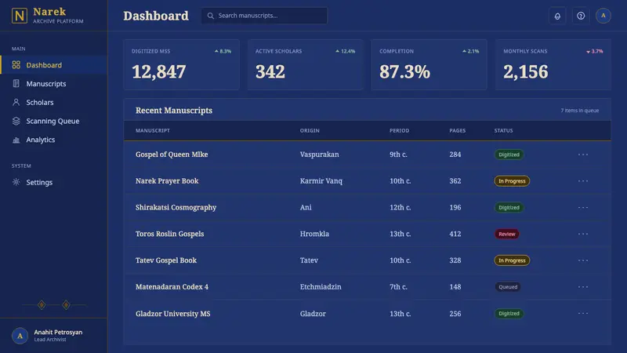
Task: Sort by Pages column header
Action: 458,130
